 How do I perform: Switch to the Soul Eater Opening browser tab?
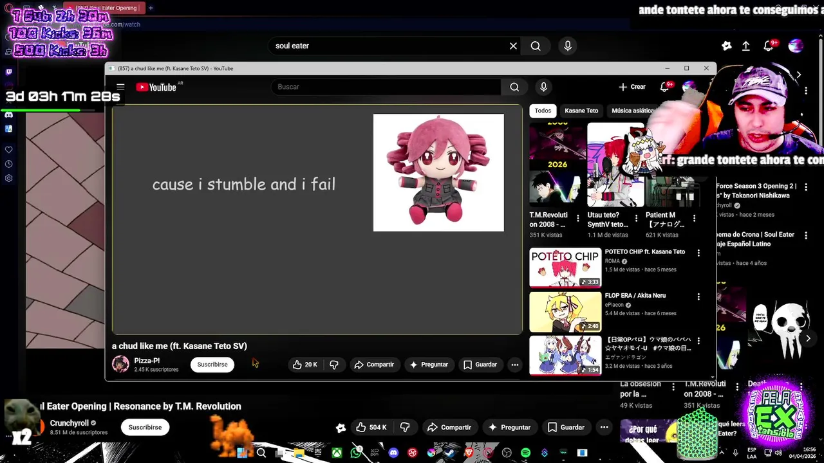coord(103,8)
